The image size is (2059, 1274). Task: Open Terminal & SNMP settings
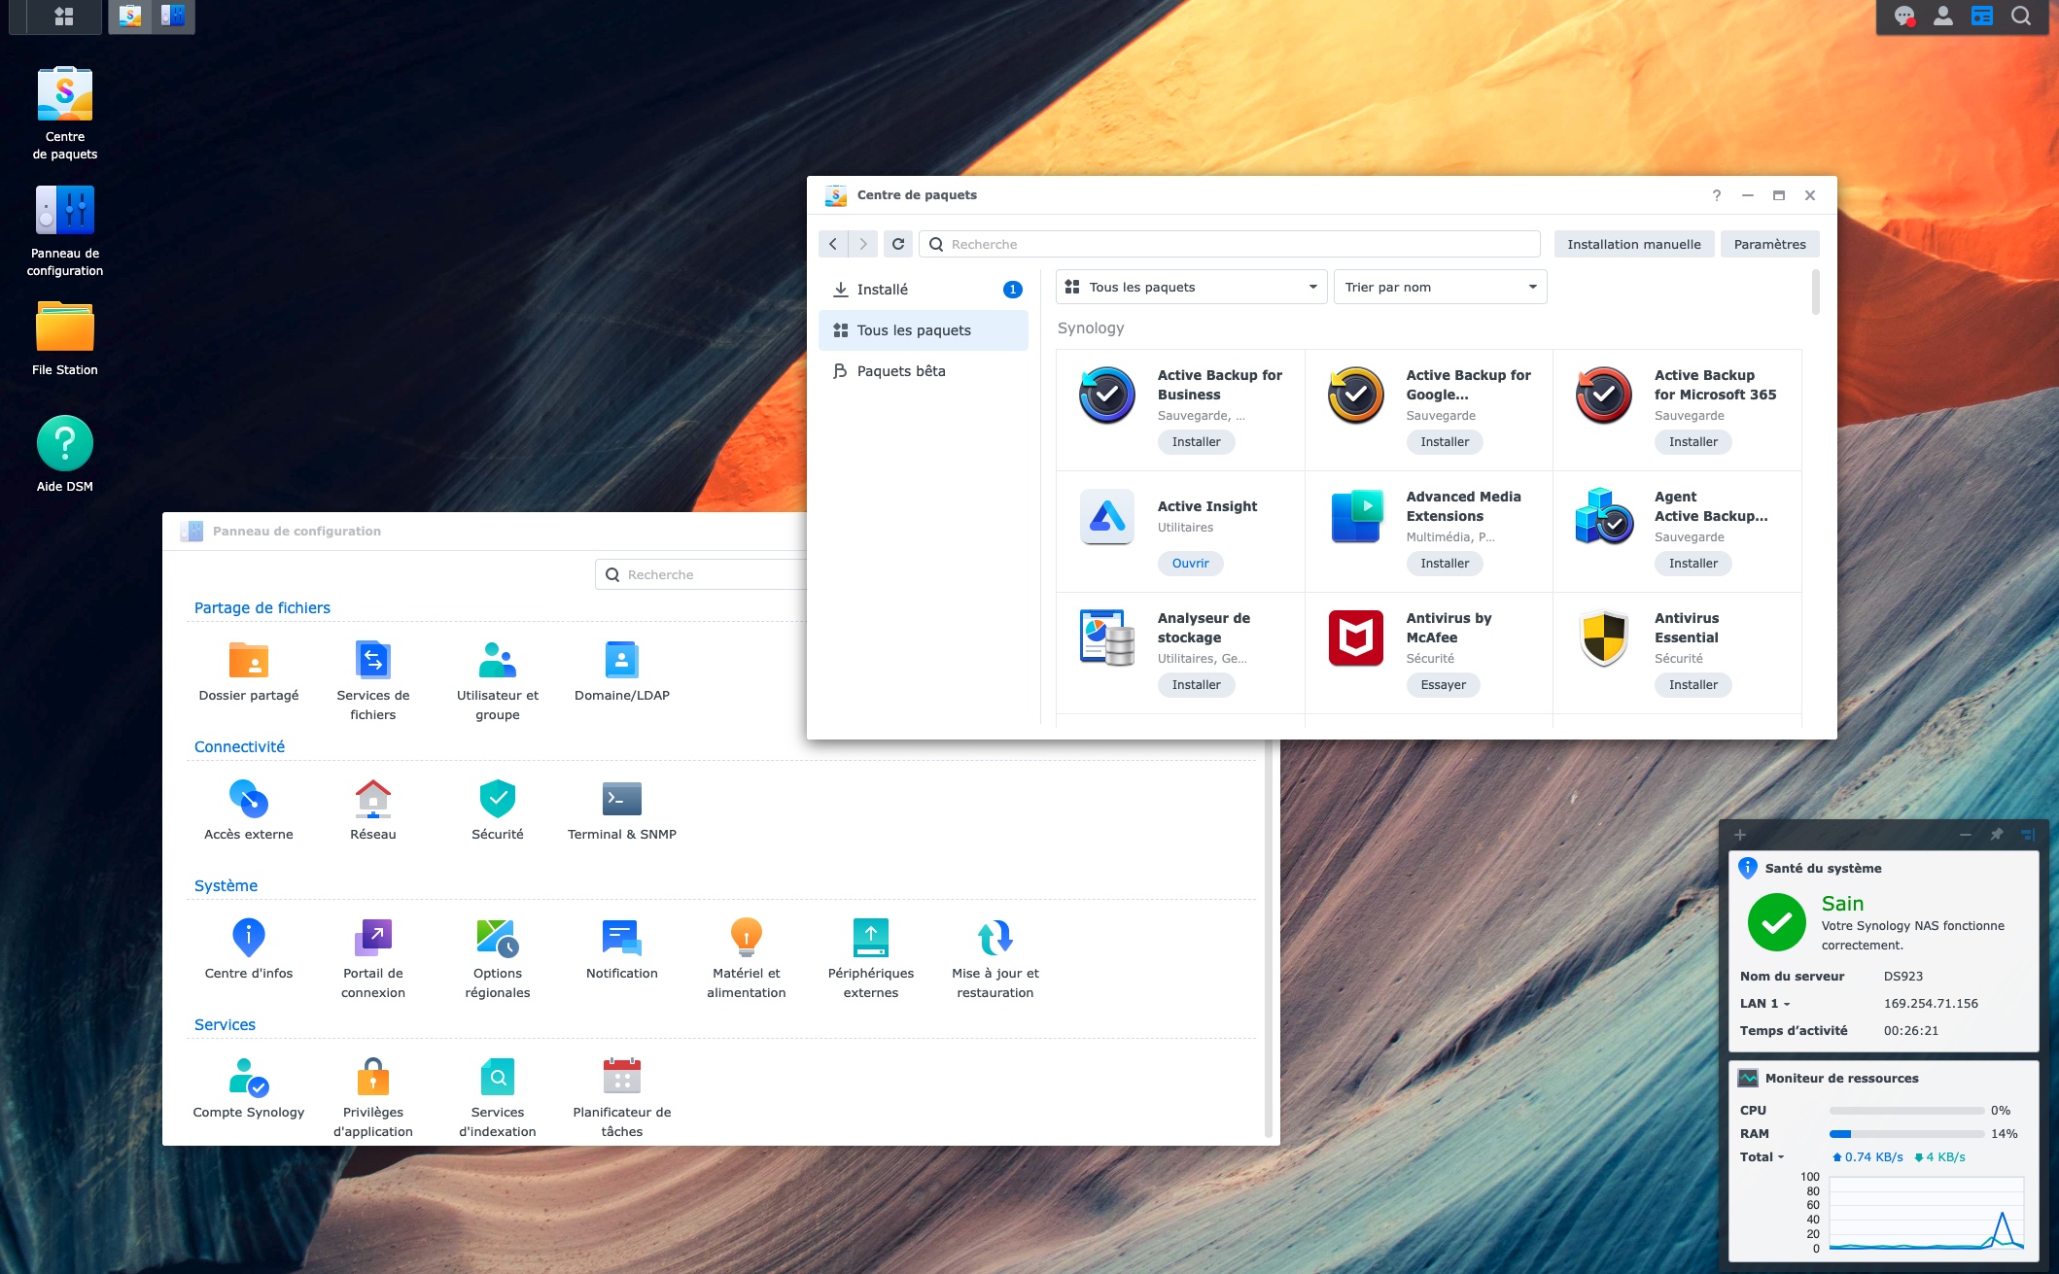coord(622,810)
